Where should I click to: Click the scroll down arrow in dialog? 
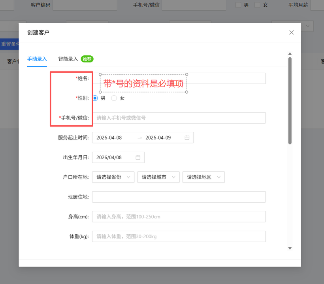point(290,248)
